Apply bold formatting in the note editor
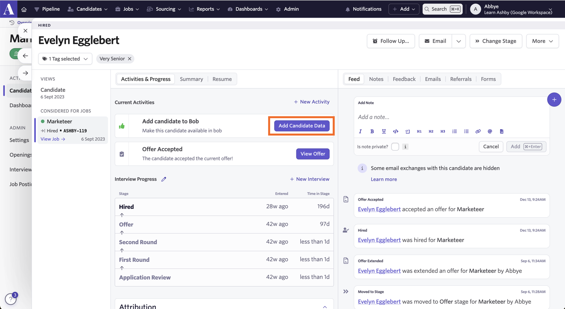This screenshot has height=309, width=565. [x=372, y=132]
